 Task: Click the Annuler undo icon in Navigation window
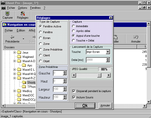click(136, 37)
